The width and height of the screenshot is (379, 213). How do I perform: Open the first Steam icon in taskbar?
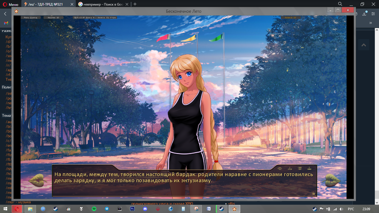tap(56, 209)
